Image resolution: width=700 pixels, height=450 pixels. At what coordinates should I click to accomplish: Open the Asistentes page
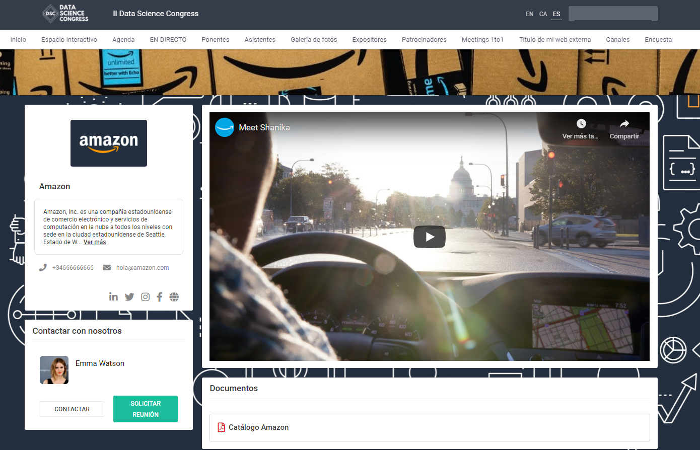click(260, 40)
